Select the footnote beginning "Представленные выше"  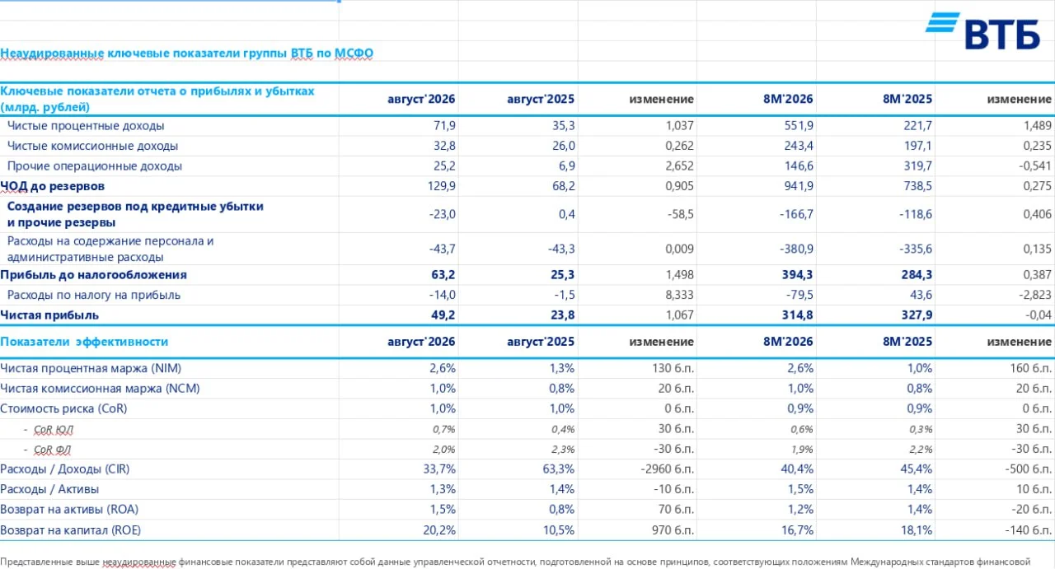tap(515, 562)
